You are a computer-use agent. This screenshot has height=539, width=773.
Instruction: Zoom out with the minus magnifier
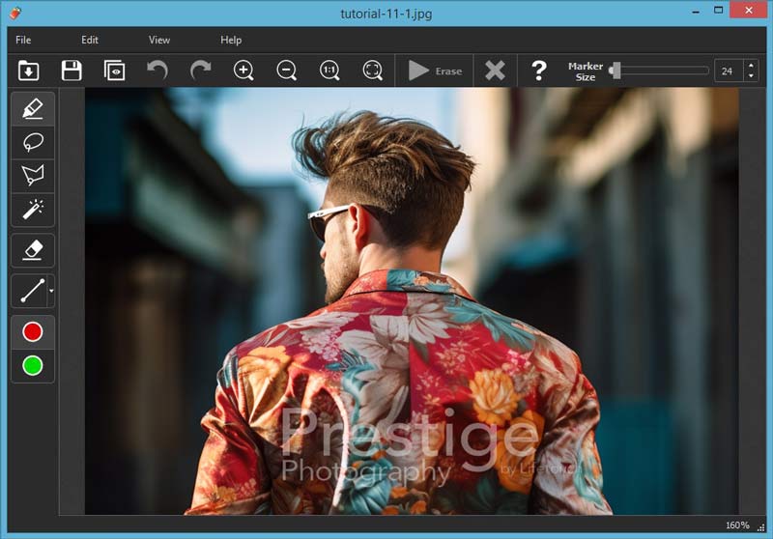(286, 71)
